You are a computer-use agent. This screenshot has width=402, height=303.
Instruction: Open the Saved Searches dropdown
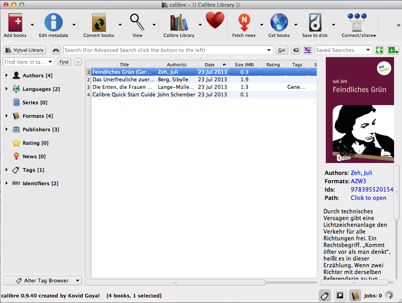point(368,50)
